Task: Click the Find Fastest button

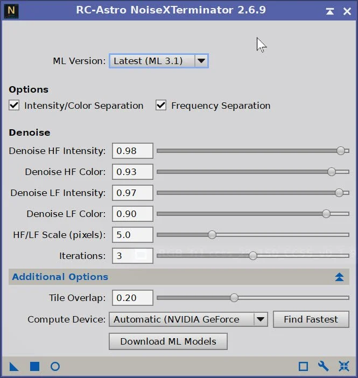Action: (311, 319)
